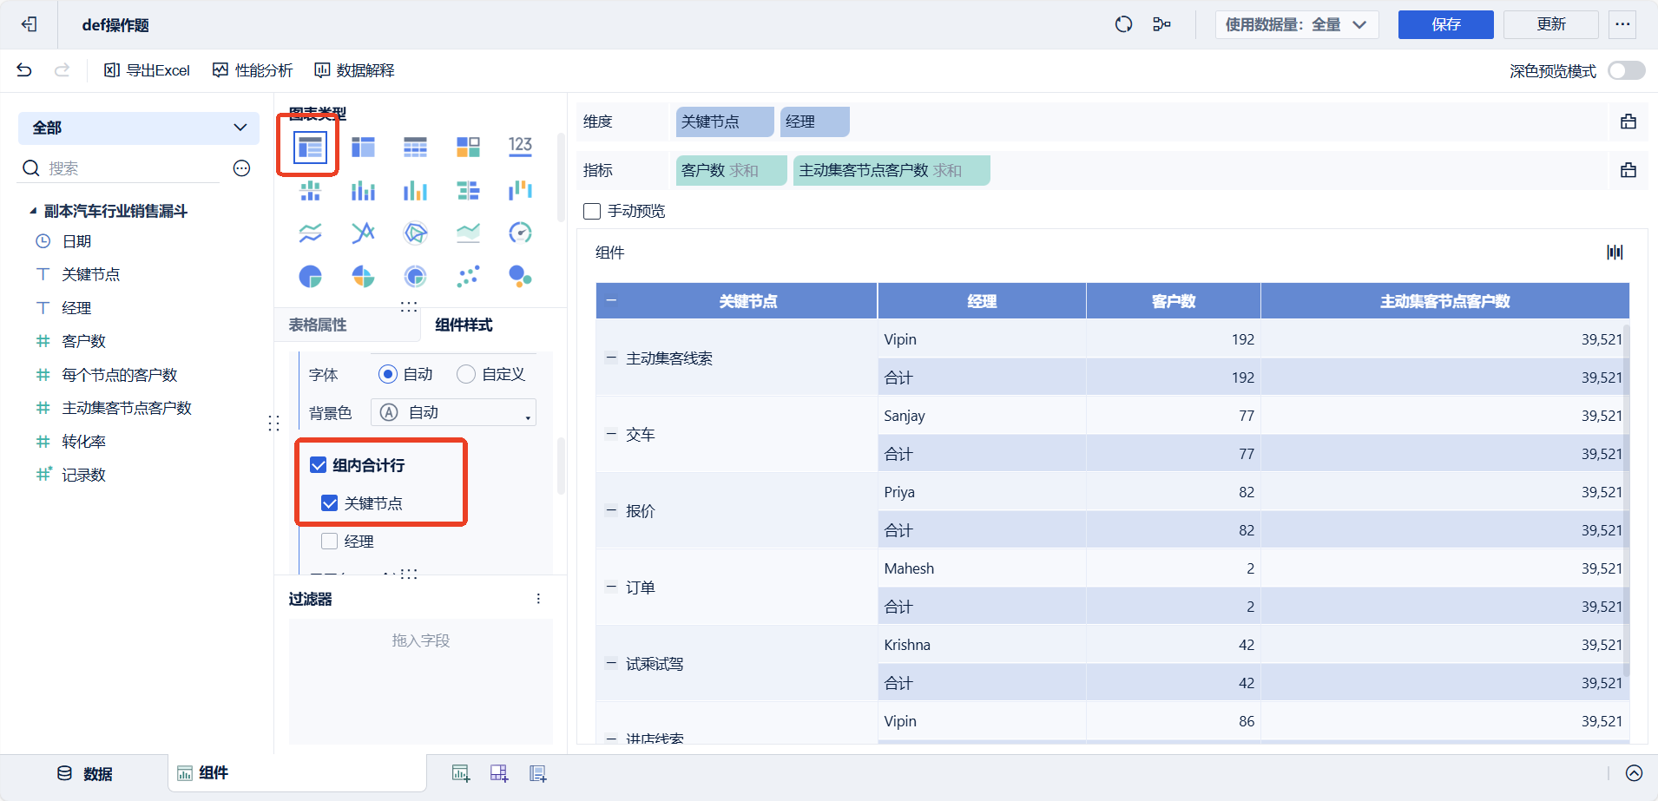The height and width of the screenshot is (801, 1658).
Task: Click the circular refresh icon in top bar
Action: [x=1123, y=24]
